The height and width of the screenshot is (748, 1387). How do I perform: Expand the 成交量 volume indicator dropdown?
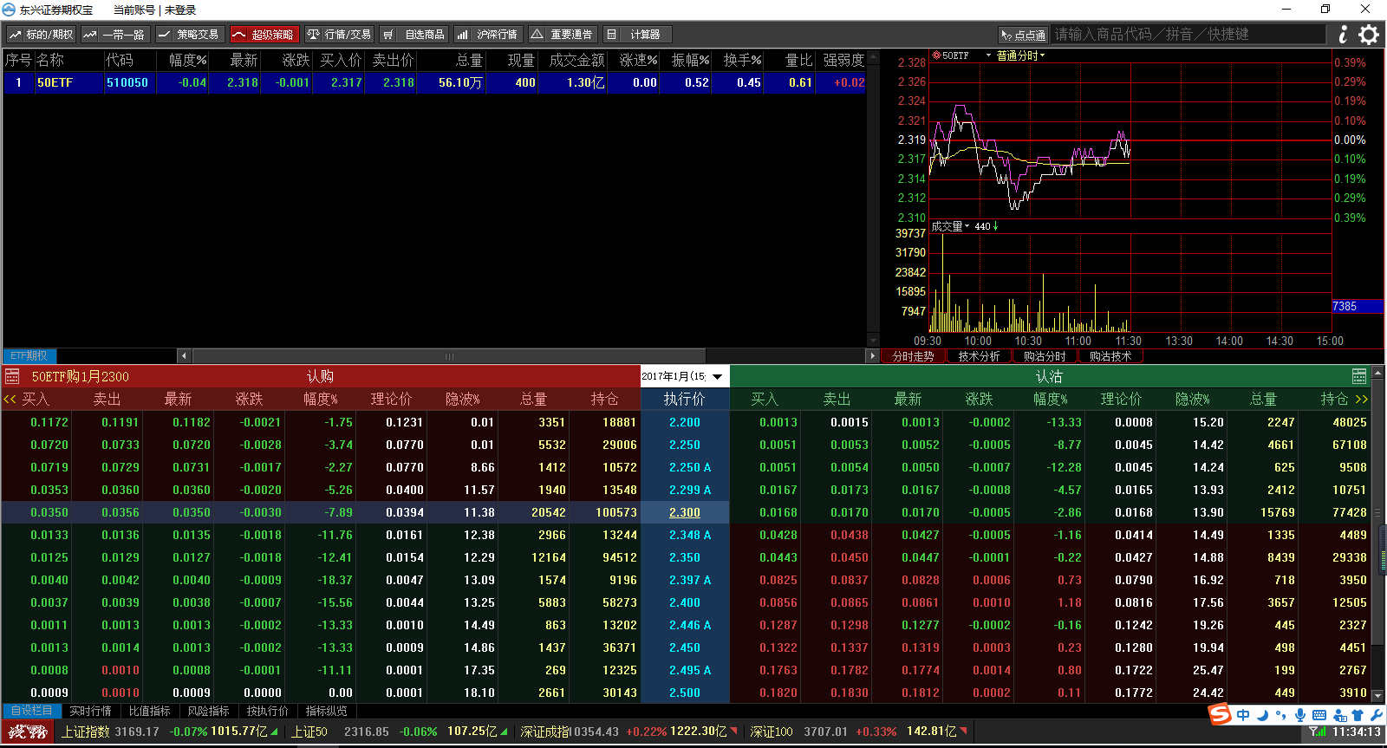[967, 226]
